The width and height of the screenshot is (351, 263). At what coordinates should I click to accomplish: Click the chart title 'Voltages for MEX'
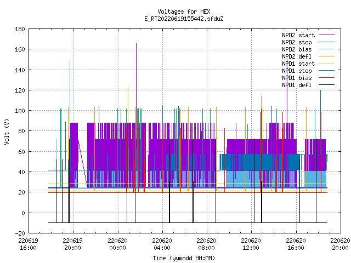(x=184, y=12)
